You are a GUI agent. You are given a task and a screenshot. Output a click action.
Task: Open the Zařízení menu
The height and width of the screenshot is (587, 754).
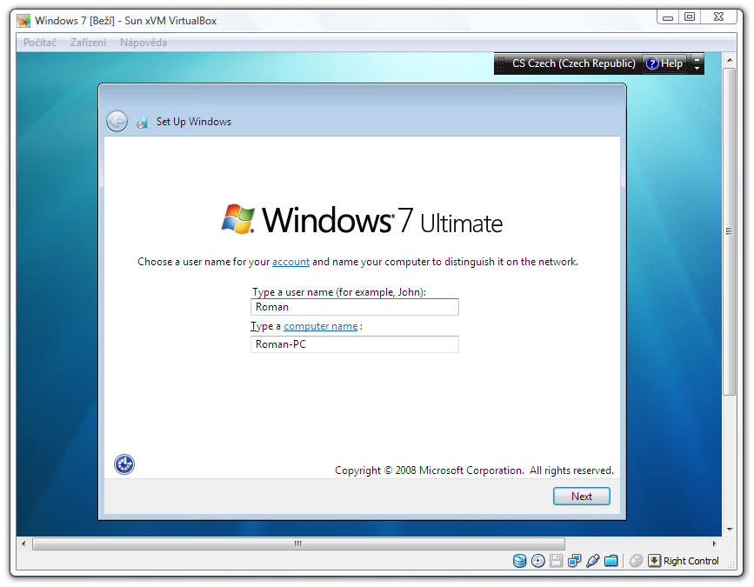pos(88,43)
